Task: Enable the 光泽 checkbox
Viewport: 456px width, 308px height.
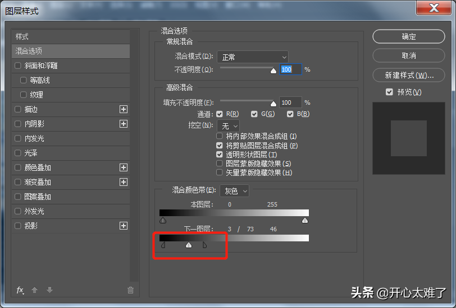Action: point(18,153)
